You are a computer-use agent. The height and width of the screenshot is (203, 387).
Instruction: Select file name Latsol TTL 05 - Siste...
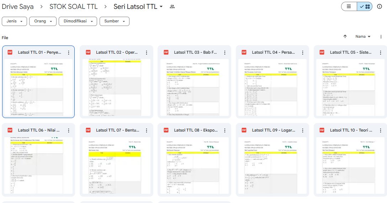(351, 52)
